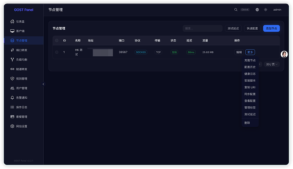
Task: Choose 同步配置 from the menu
Action: [x=250, y=94]
